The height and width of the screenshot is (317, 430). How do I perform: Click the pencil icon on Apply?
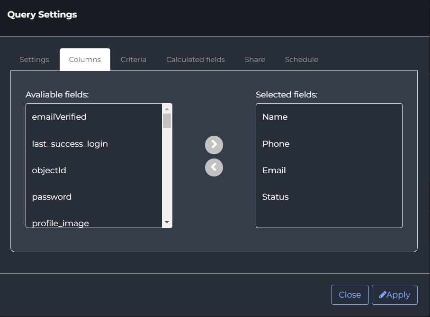click(x=383, y=295)
